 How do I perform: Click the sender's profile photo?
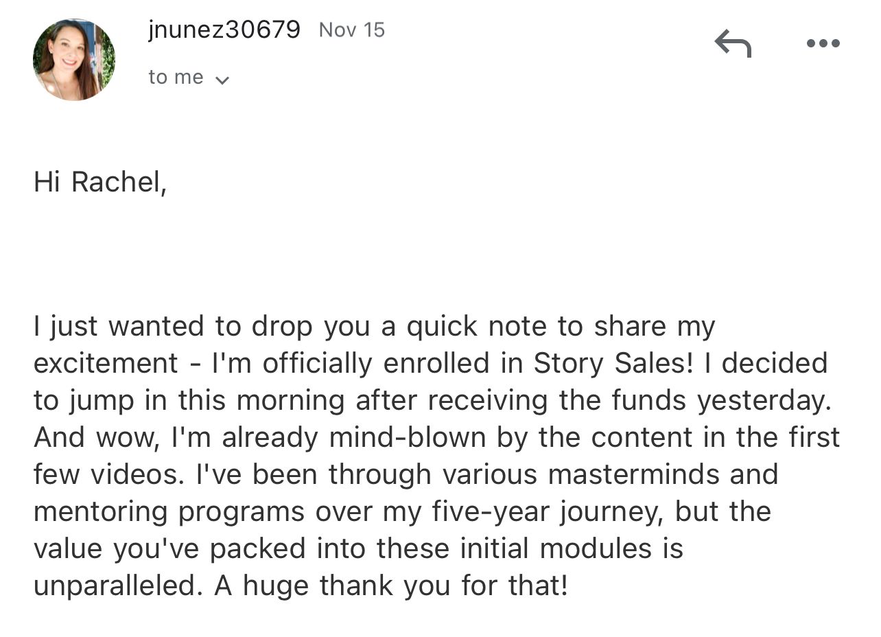(x=74, y=60)
